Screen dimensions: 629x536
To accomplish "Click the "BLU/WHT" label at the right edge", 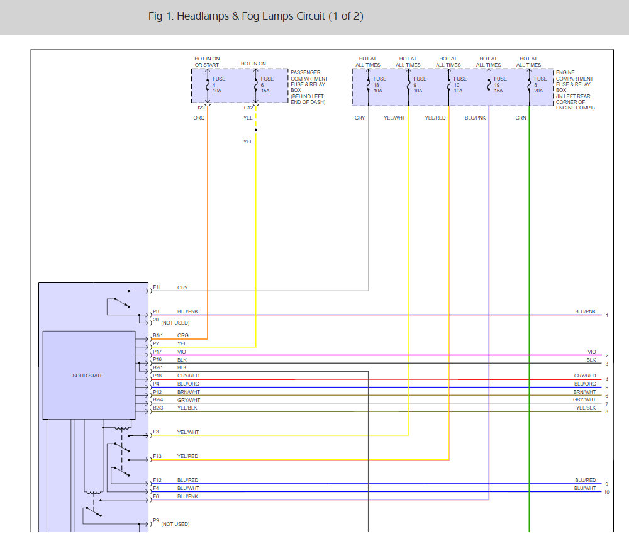I will 585,488.
